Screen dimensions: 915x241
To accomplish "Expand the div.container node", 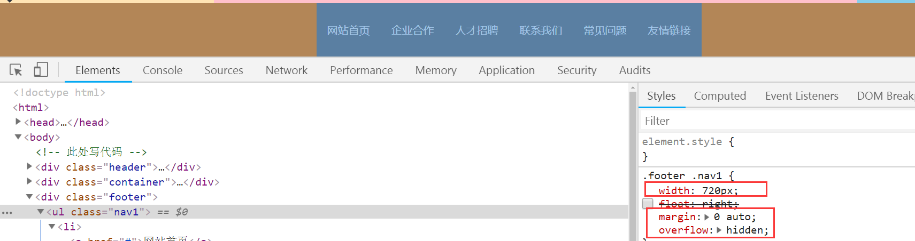I will [x=30, y=182].
